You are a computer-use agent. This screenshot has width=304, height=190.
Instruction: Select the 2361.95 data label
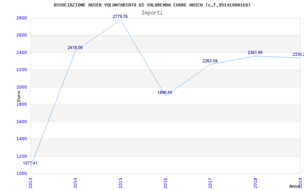coord(255,52)
